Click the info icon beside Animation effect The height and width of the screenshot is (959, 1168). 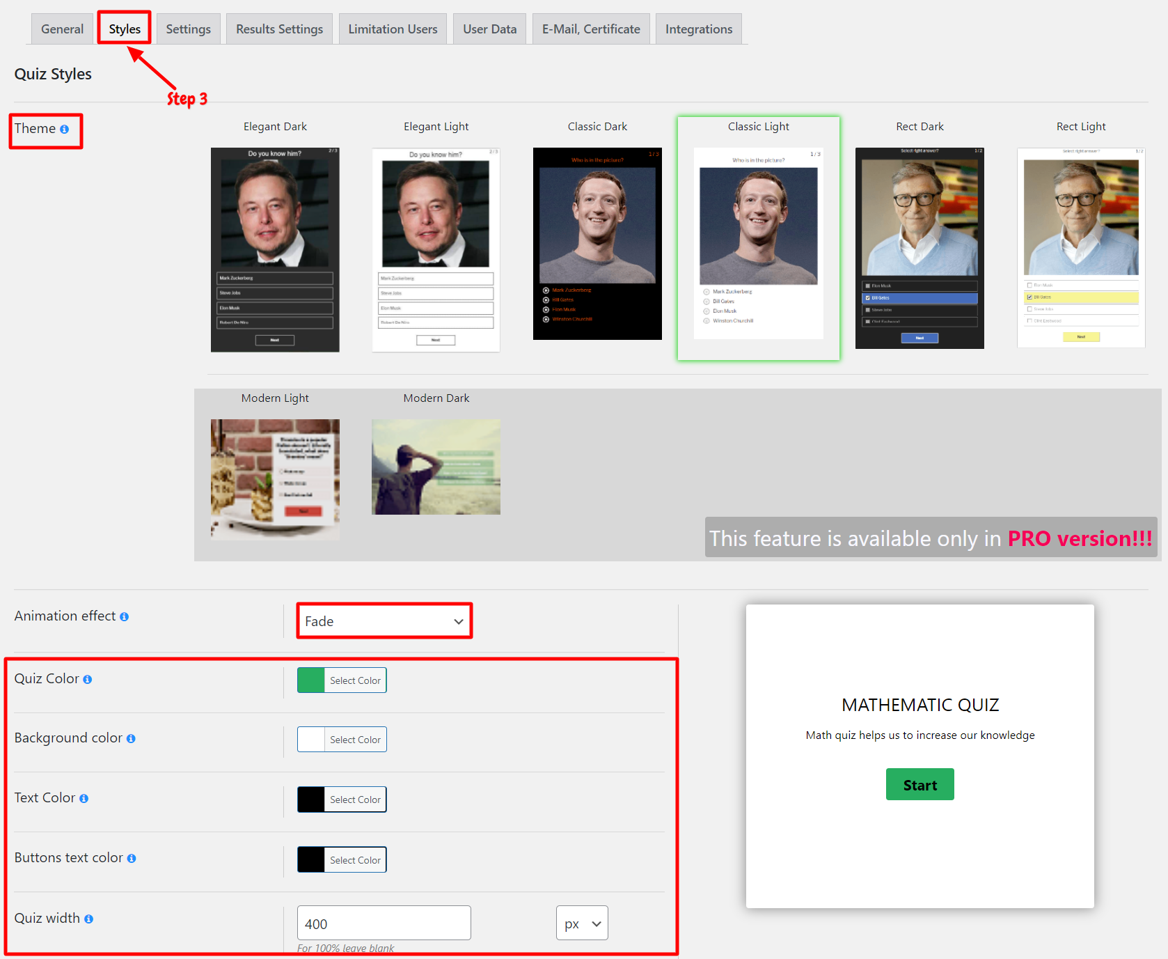click(124, 617)
